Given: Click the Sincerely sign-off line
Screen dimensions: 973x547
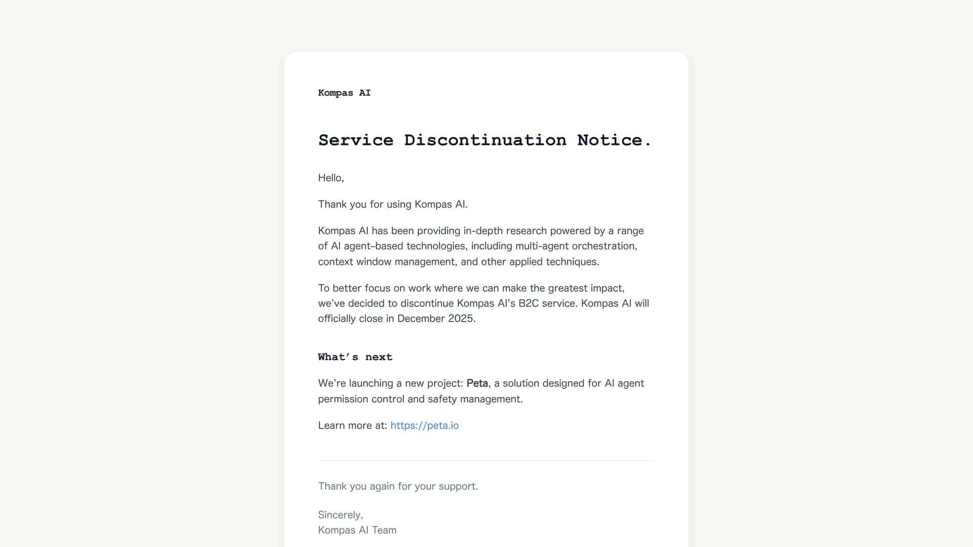Looking at the screenshot, I should pyautogui.click(x=341, y=515).
